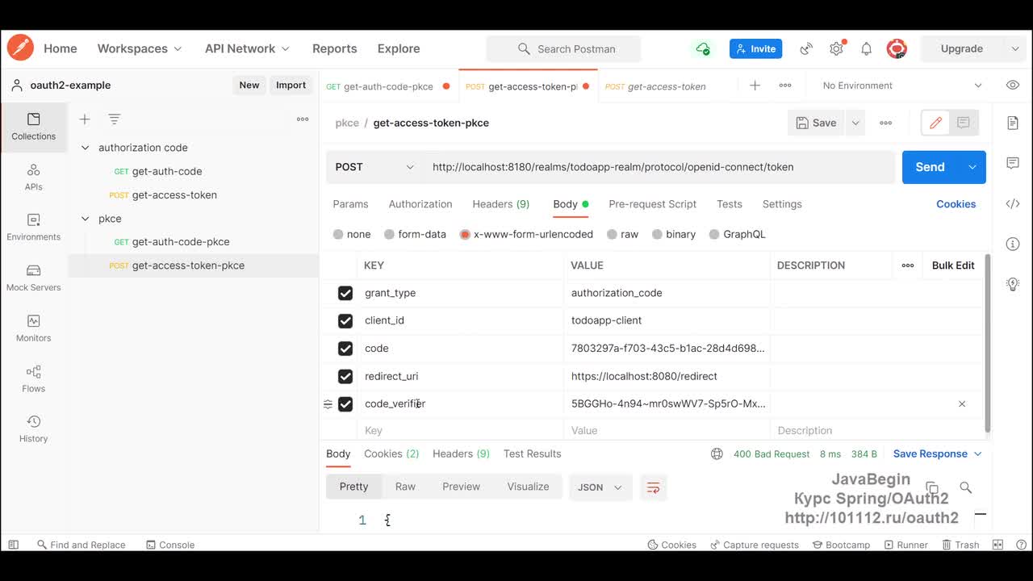Uncheck the code row checkbox
Screen dimensions: 1033x581
345,349
